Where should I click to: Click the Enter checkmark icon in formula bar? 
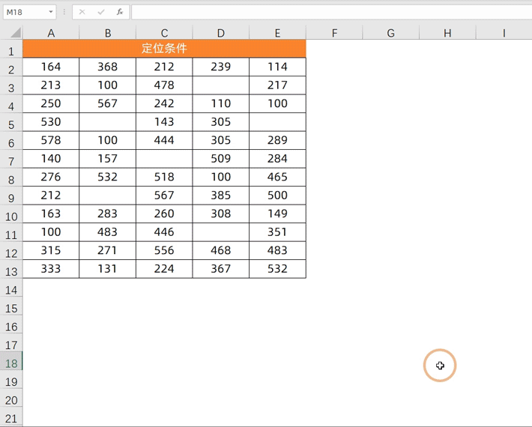click(100, 12)
